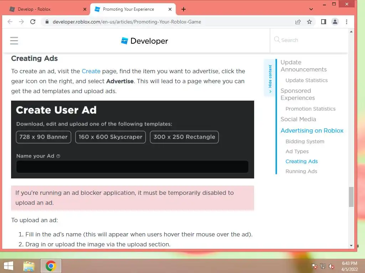Click the 160 x 600 Skyscraper template button

coord(110,137)
